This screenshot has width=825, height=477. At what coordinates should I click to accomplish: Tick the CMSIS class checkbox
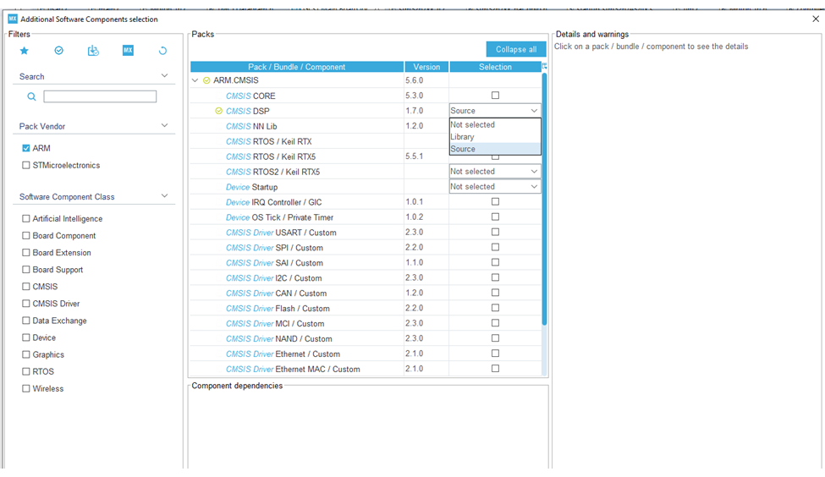pyautogui.click(x=25, y=287)
